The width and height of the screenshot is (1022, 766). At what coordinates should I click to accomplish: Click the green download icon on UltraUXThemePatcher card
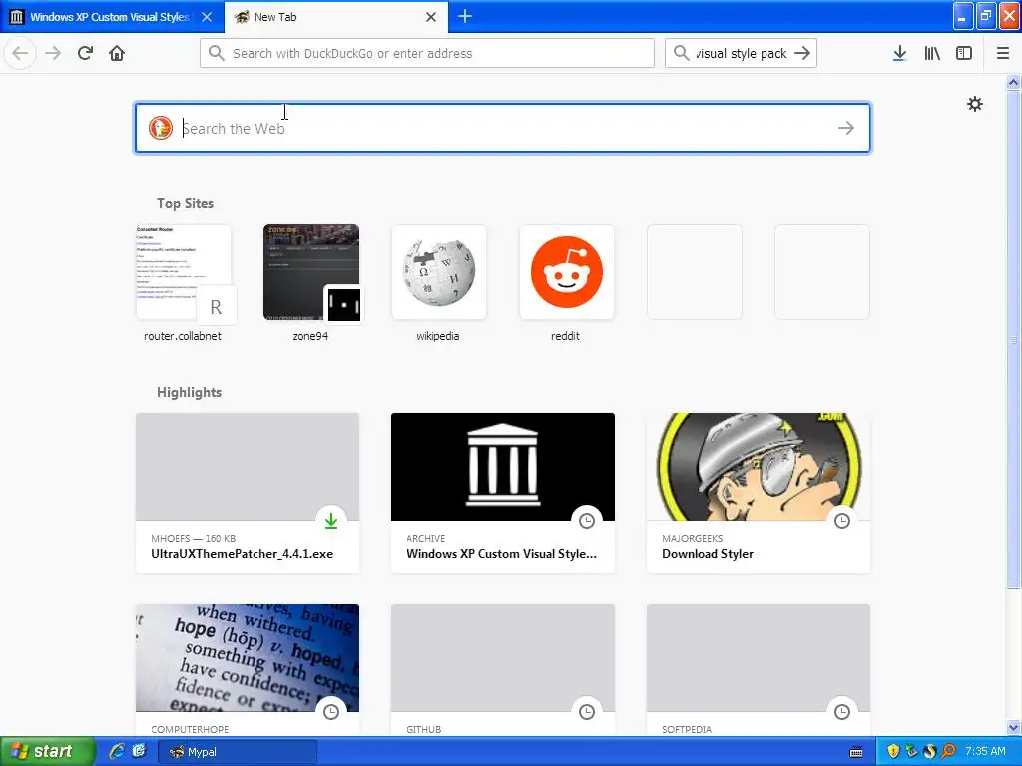pos(331,521)
